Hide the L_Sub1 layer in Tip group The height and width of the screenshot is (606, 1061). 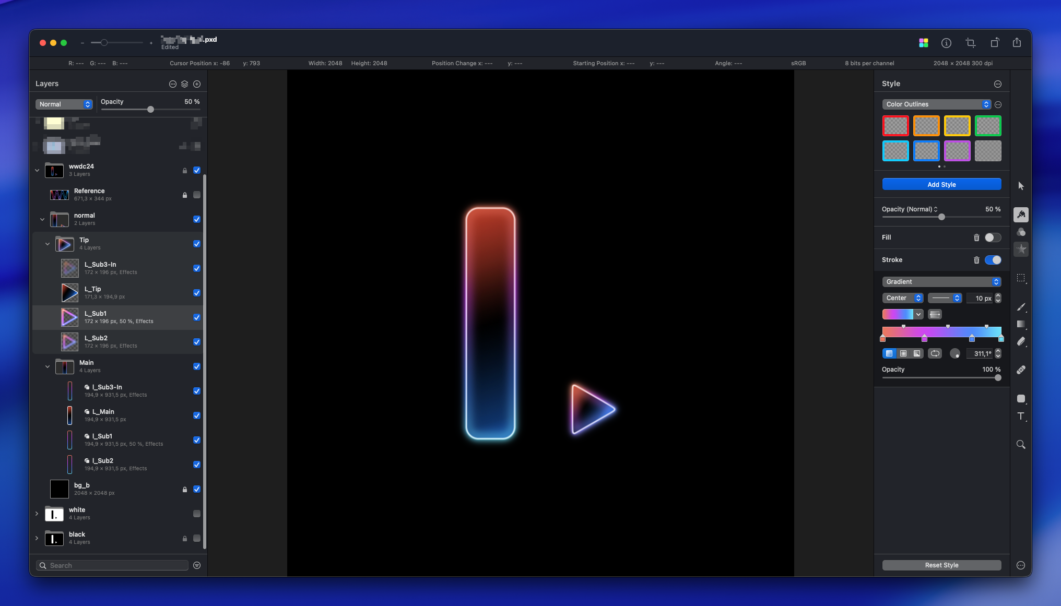pyautogui.click(x=197, y=317)
